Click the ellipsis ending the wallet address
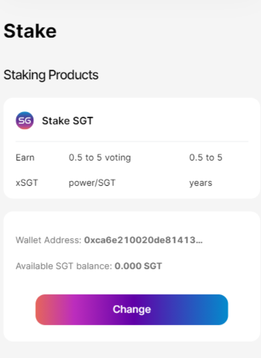Image resolution: width=261 pixels, height=358 pixels. click(199, 242)
